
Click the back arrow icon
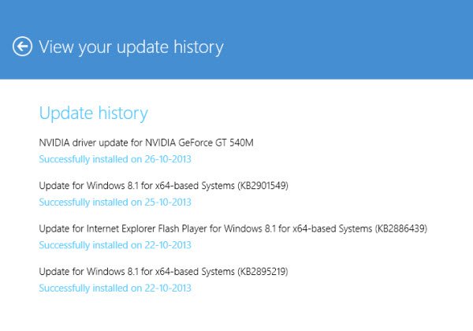pyautogui.click(x=22, y=46)
